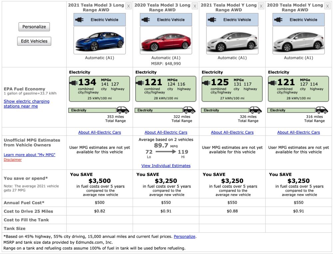
Task: Open Learn more about "My MPG" link
Action: coord(29,155)
